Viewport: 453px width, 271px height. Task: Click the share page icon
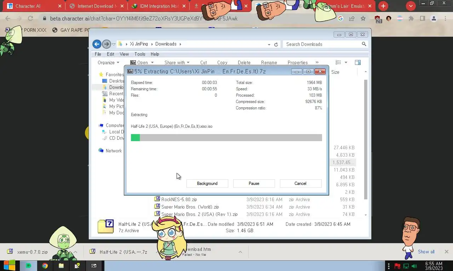tap(352, 18)
